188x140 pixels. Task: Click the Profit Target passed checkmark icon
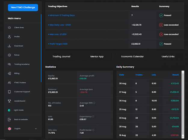point(161,44)
